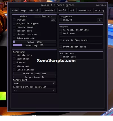
Task: Toggle override fire sound
Action: click(61, 40)
